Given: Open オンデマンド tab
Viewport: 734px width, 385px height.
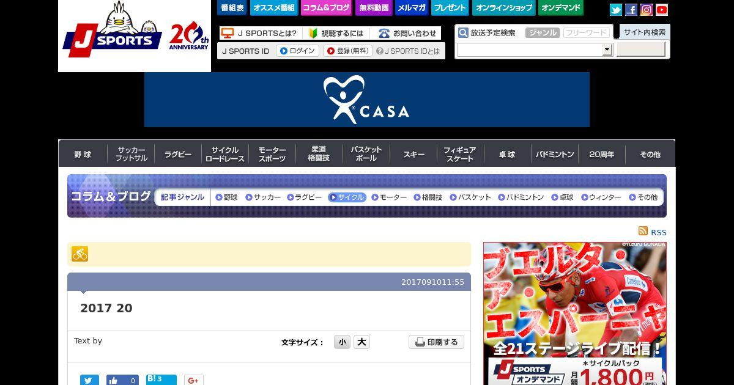Looking at the screenshot, I should pyautogui.click(x=562, y=8).
